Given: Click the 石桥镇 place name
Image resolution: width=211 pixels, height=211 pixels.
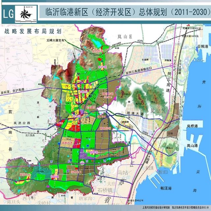Looking at the screenshot, I should point(105,190).
